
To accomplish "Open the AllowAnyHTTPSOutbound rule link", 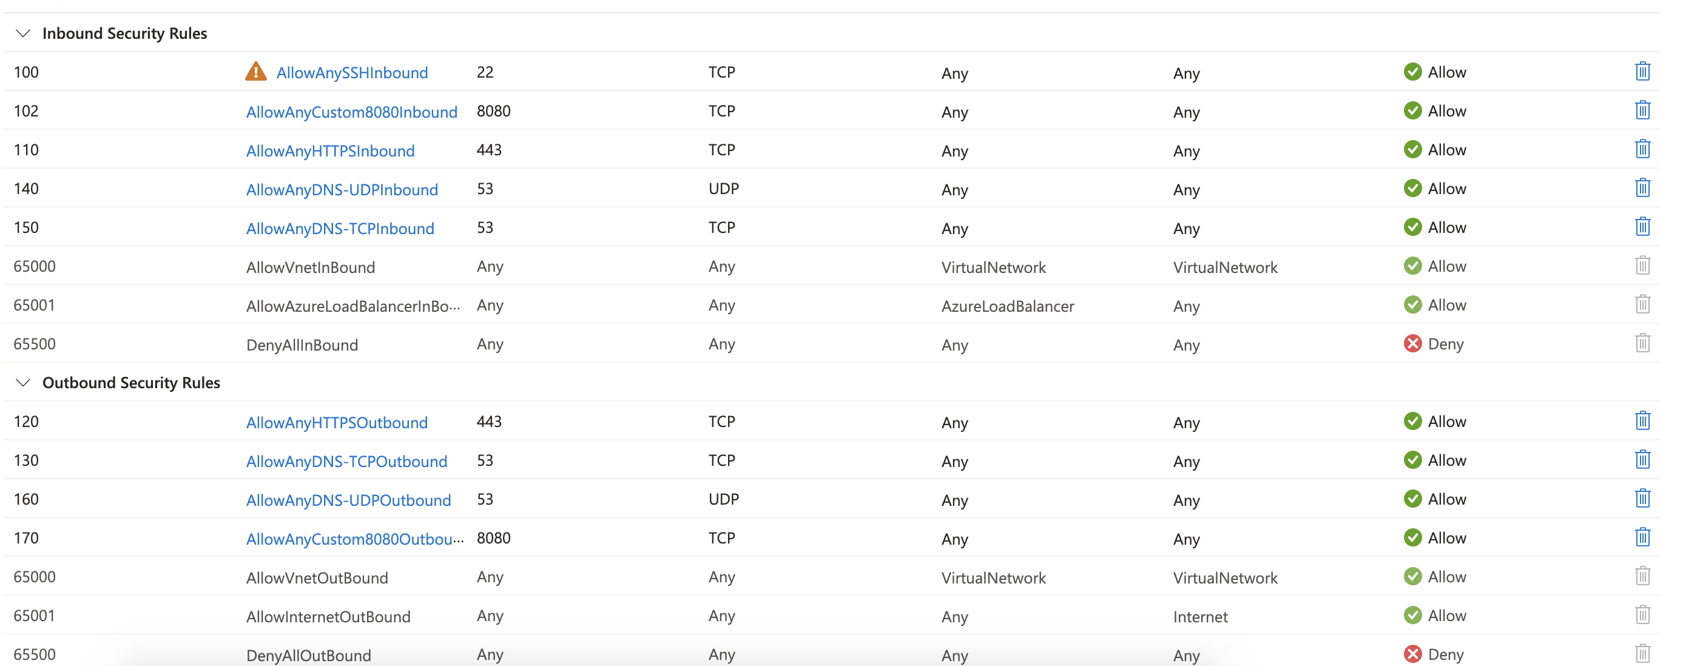I will pyautogui.click(x=337, y=422).
